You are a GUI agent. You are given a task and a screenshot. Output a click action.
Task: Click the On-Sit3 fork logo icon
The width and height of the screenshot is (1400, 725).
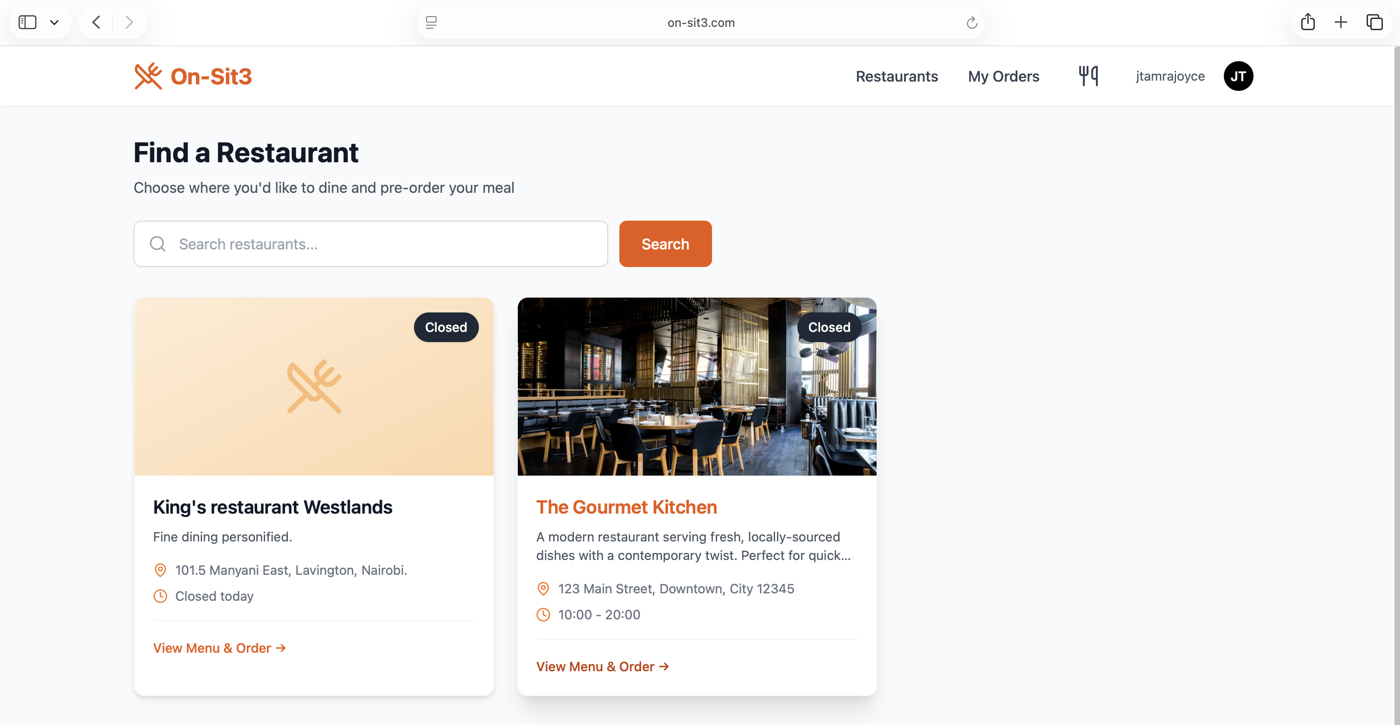click(148, 76)
